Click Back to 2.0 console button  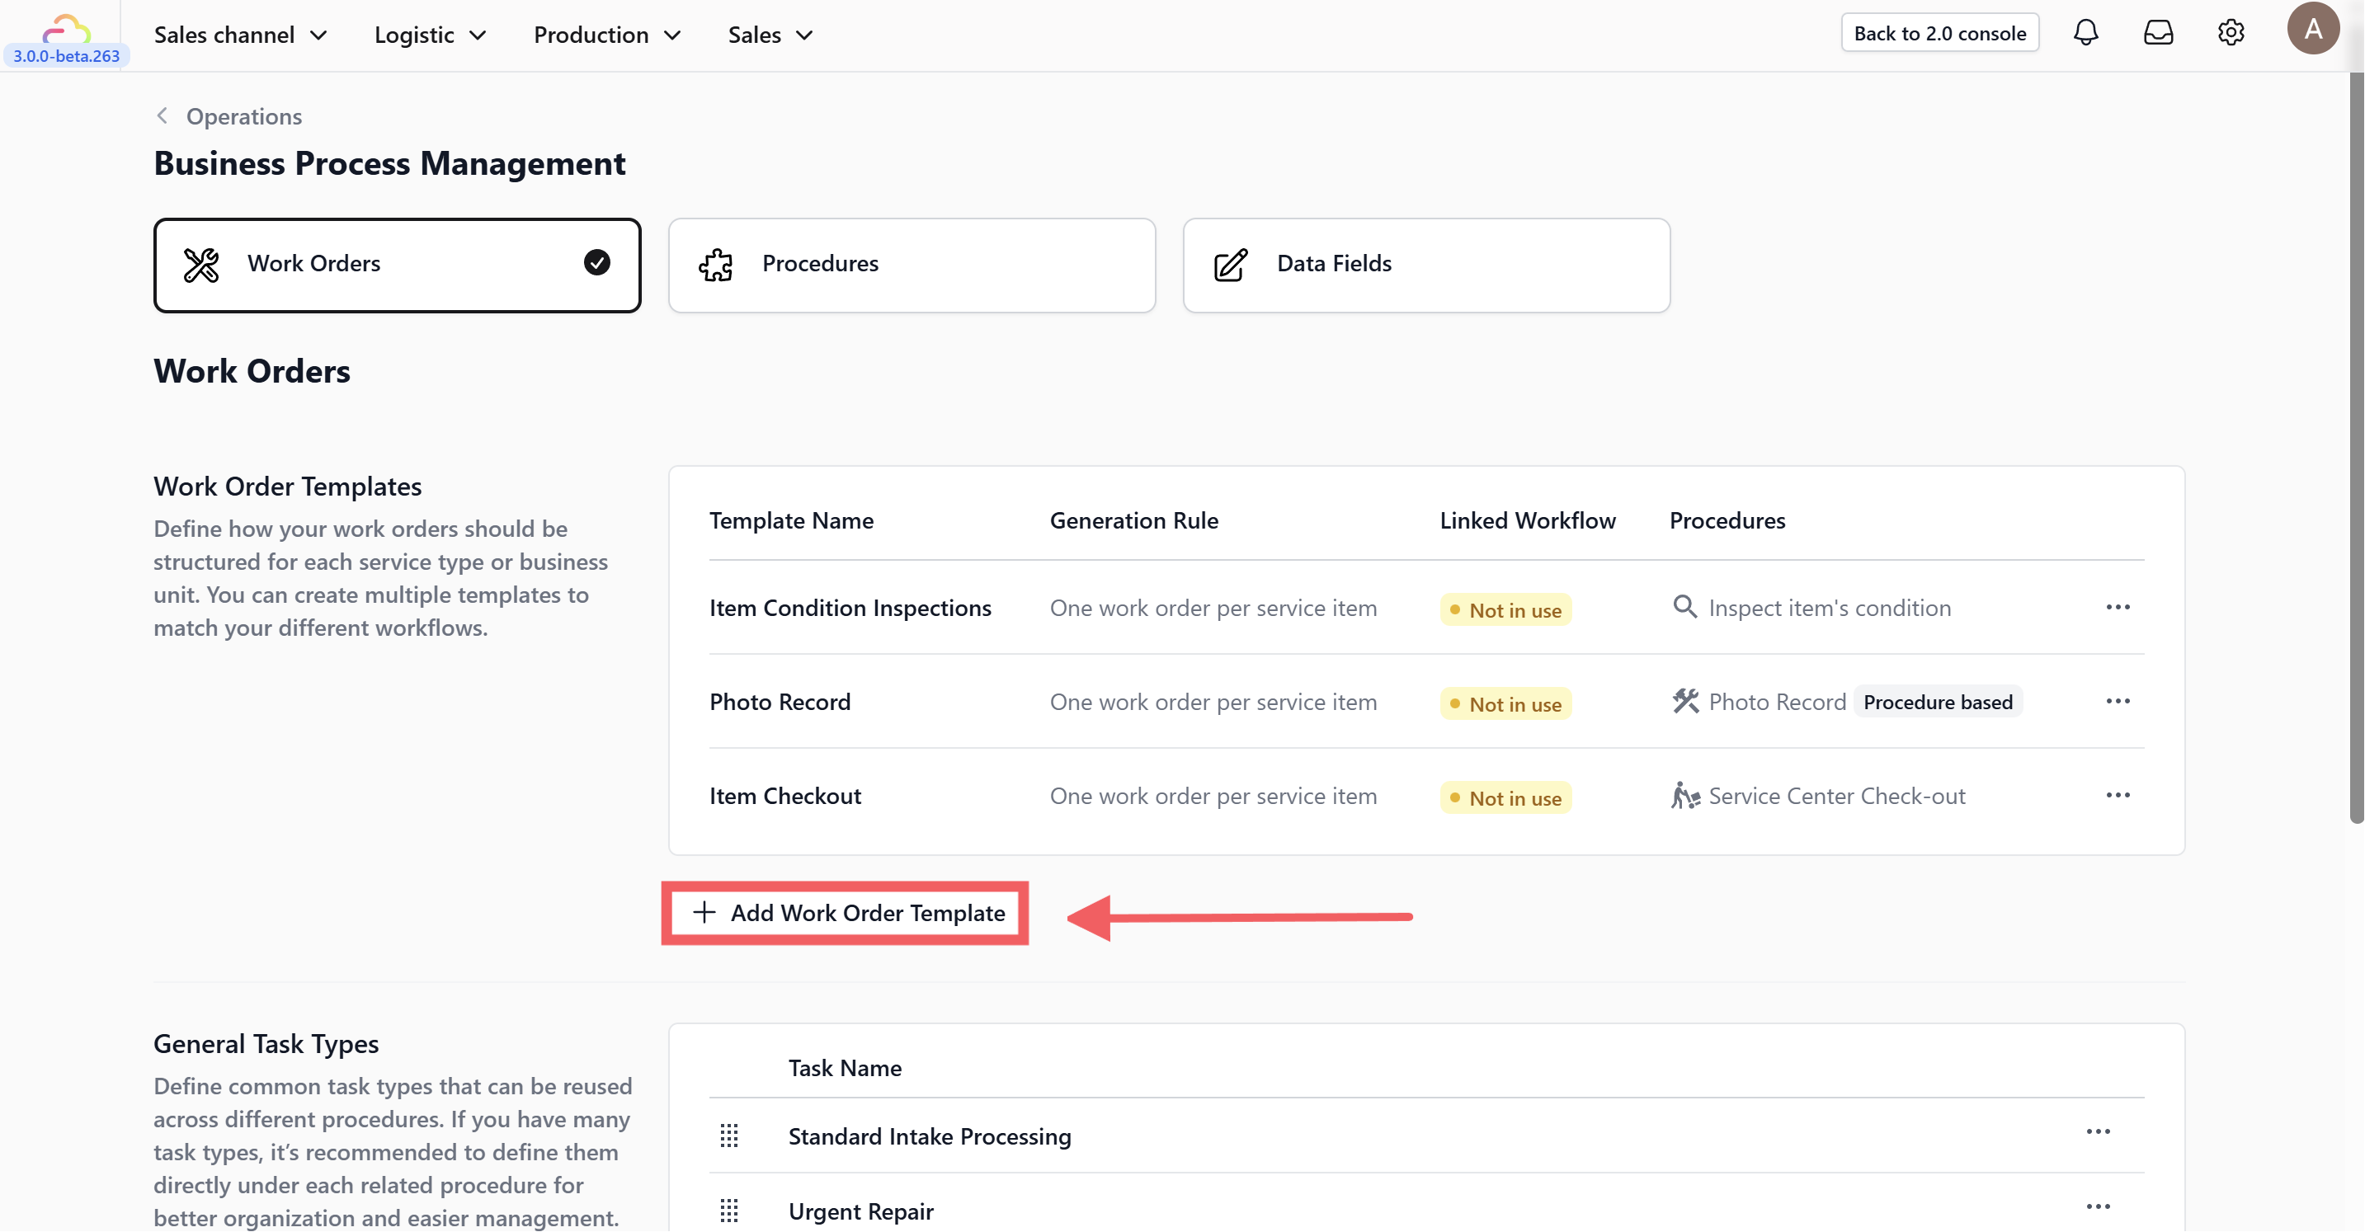tap(1939, 33)
